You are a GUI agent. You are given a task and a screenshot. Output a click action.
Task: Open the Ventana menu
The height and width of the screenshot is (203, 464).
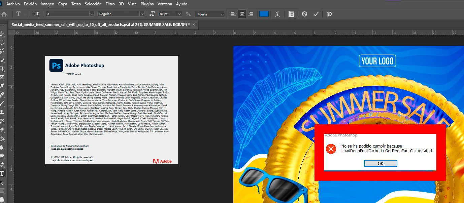165,4
